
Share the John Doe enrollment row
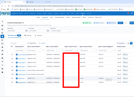point(125,55)
